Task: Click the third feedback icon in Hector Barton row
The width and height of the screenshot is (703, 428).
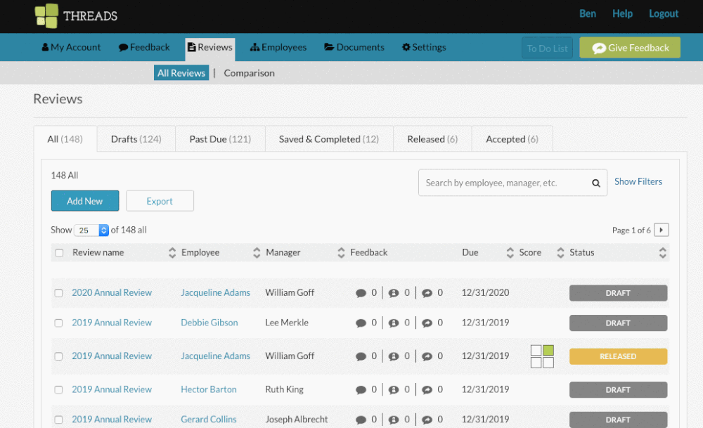Action: [427, 390]
